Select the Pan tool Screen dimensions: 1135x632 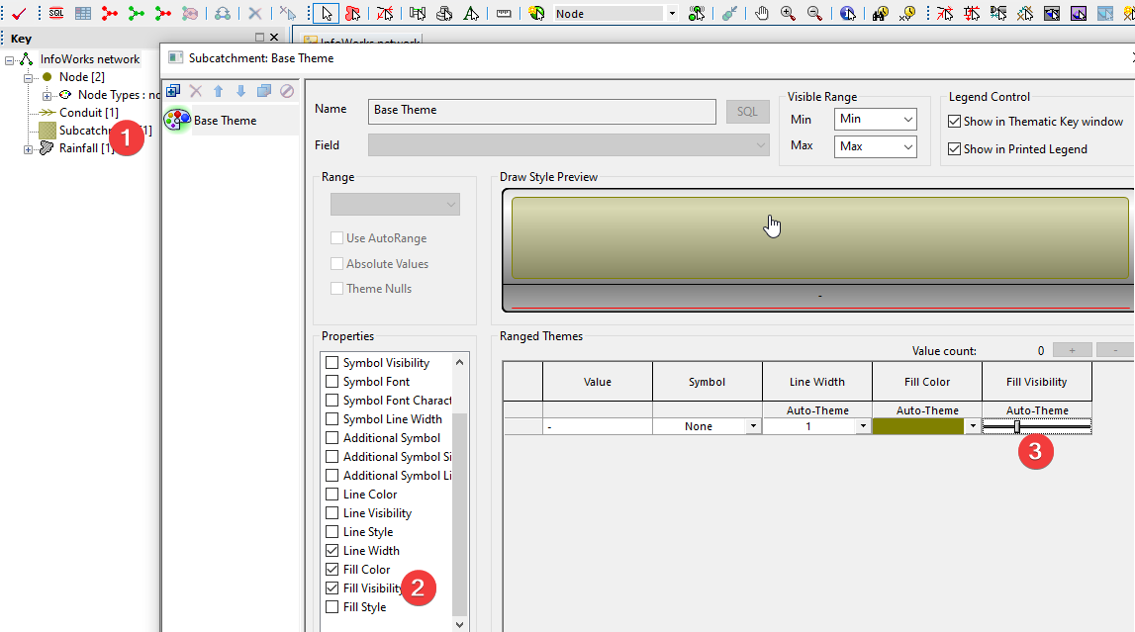tap(761, 13)
